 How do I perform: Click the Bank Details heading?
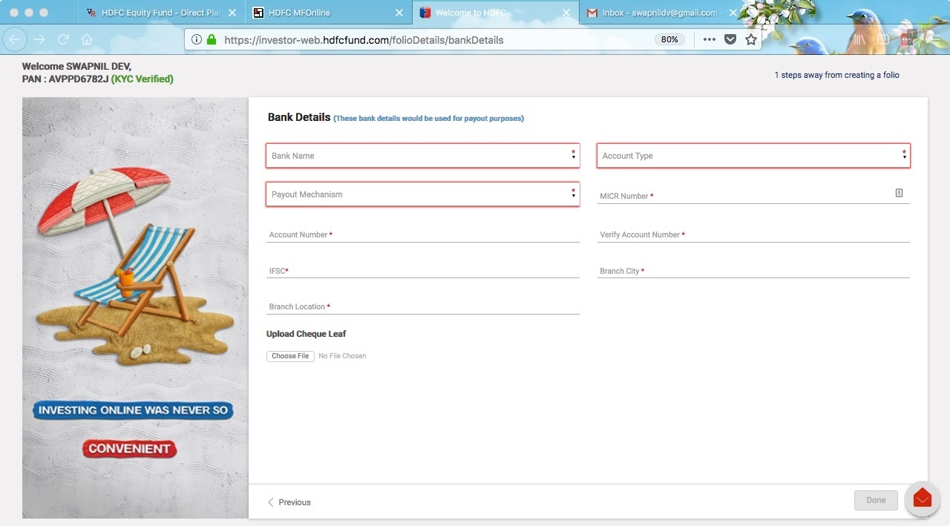(299, 117)
